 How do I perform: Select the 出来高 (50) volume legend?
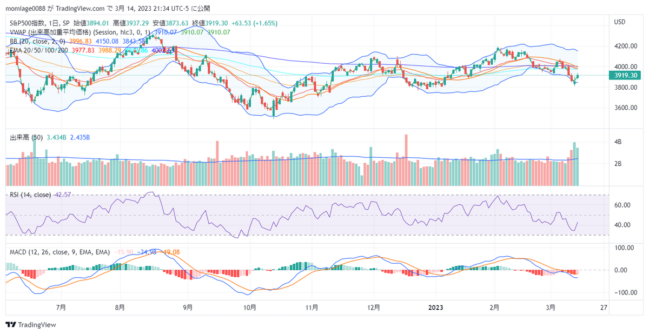coord(26,138)
